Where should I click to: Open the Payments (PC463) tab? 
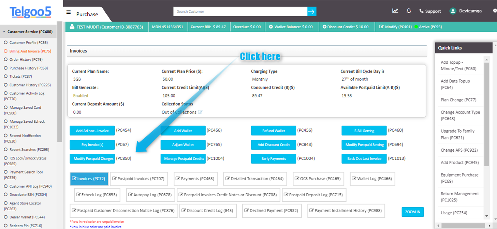(x=195, y=179)
